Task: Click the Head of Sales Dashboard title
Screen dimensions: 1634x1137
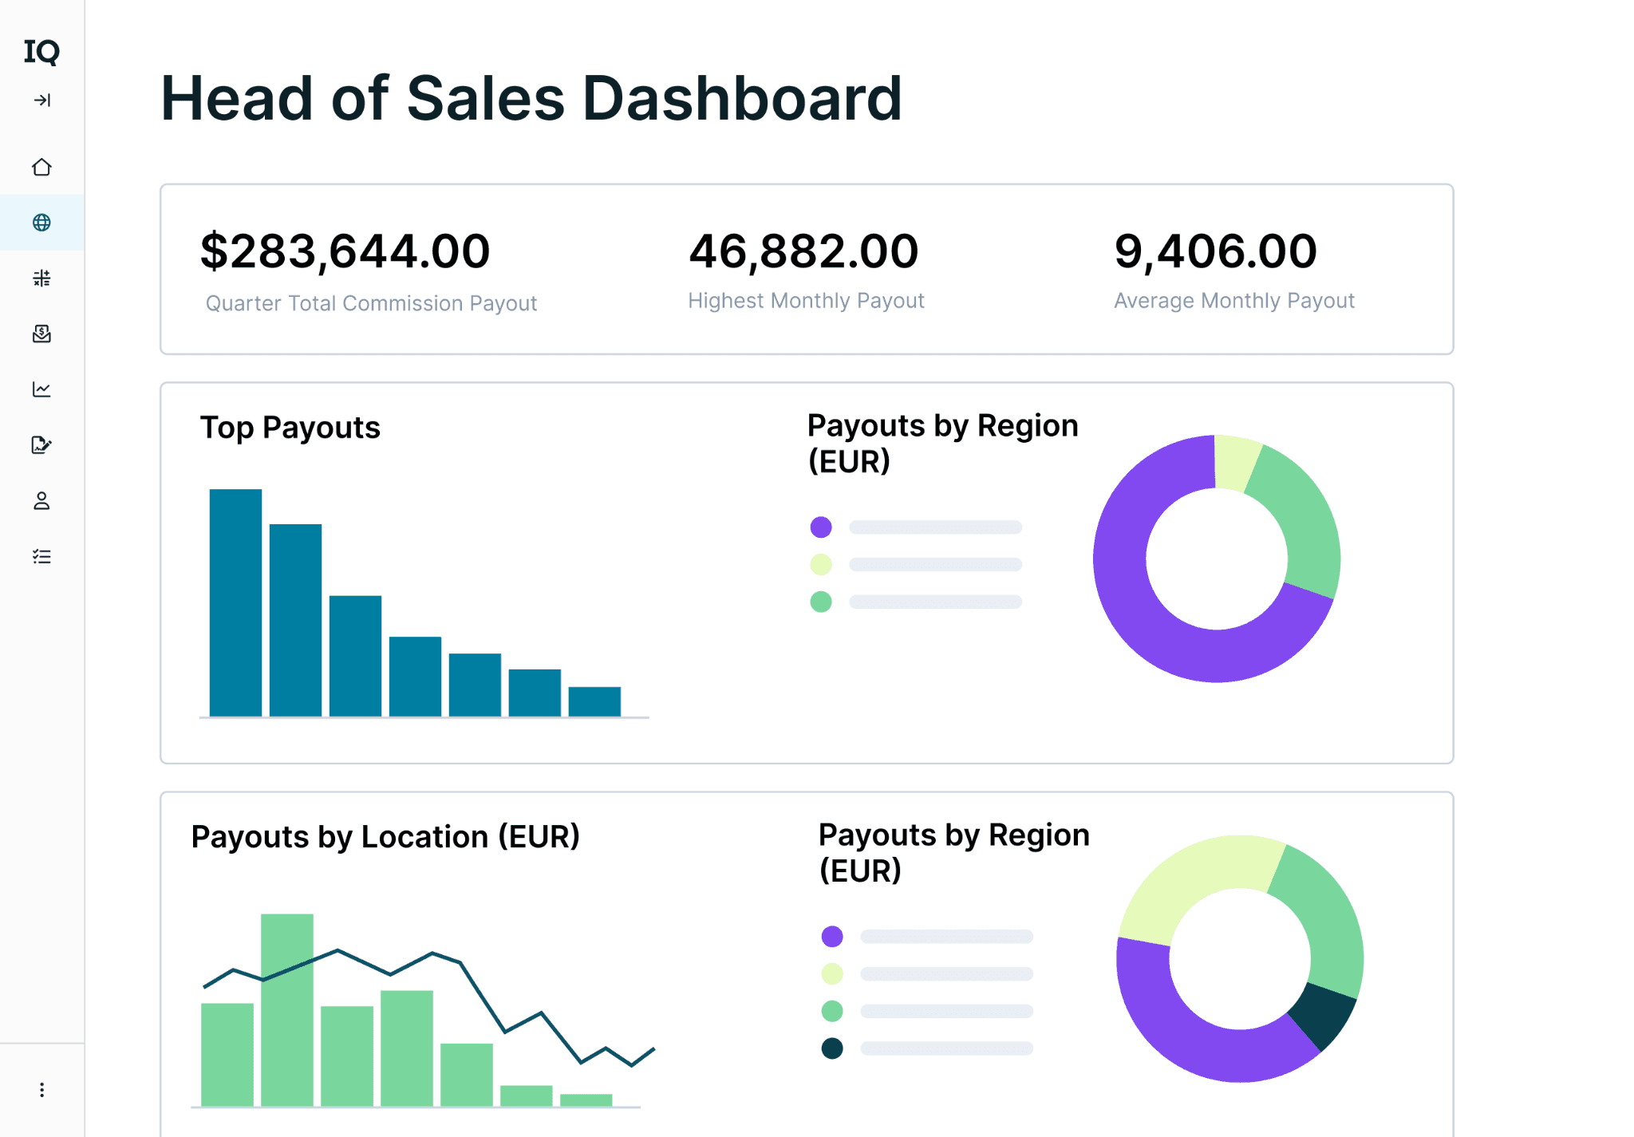Action: pos(531,98)
